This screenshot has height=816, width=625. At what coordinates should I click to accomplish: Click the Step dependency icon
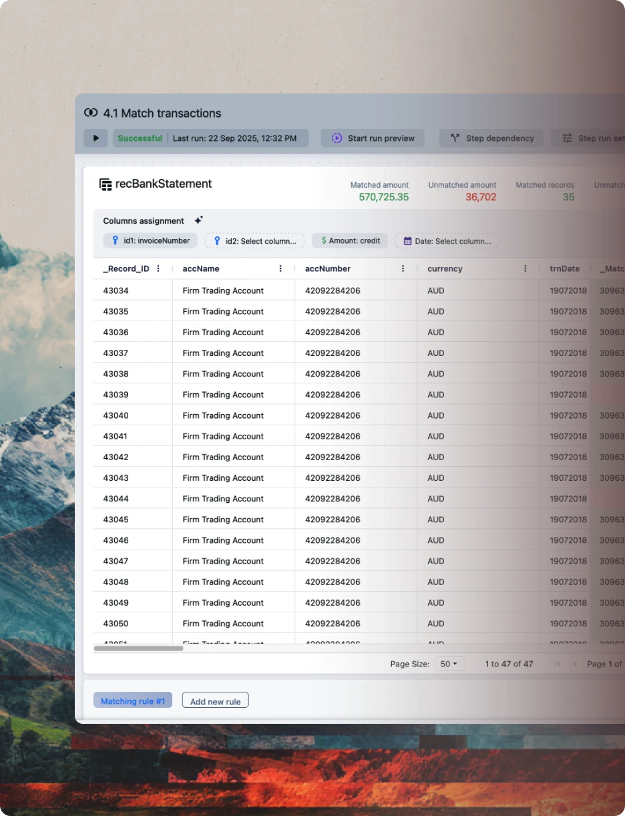pos(455,138)
